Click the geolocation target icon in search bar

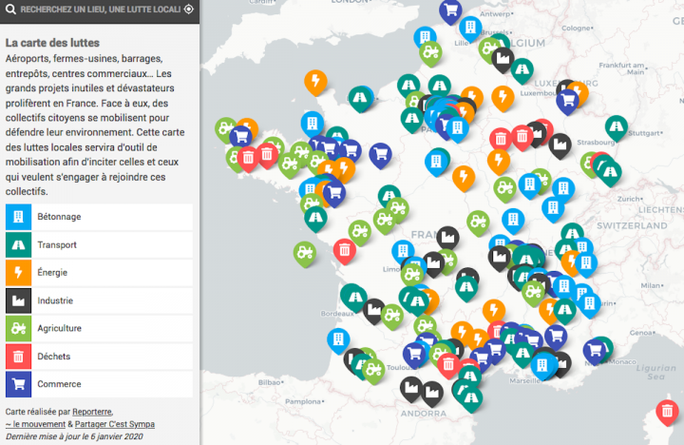[188, 10]
